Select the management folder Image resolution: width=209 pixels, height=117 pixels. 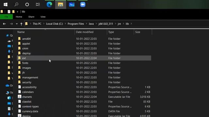point(30,77)
